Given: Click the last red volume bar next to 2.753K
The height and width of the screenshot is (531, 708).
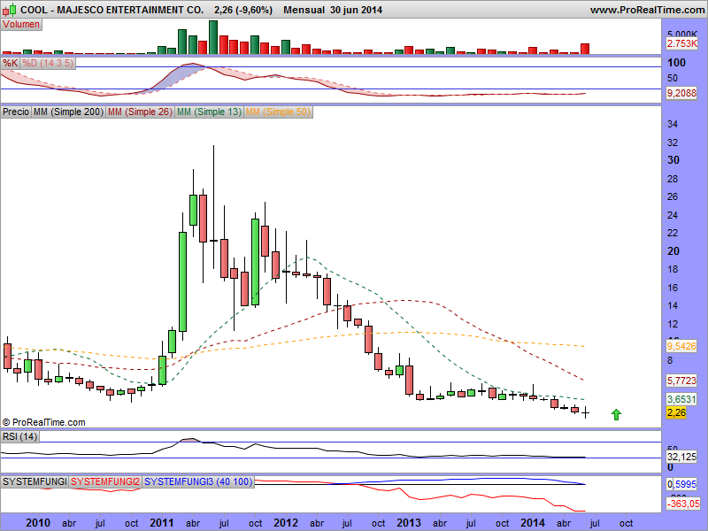Looking at the screenshot, I should 585,49.
